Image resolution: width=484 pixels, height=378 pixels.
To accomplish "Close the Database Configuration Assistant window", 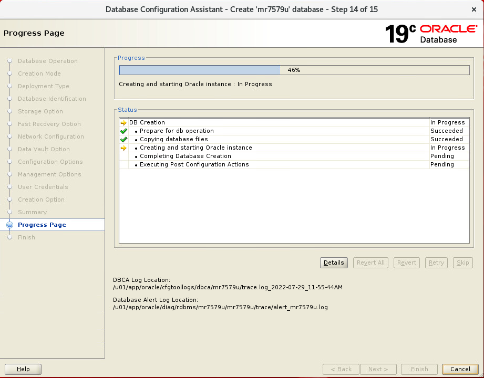I will point(474,9).
